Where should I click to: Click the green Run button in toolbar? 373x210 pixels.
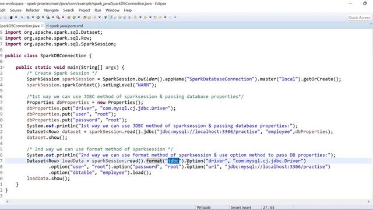point(38,17)
